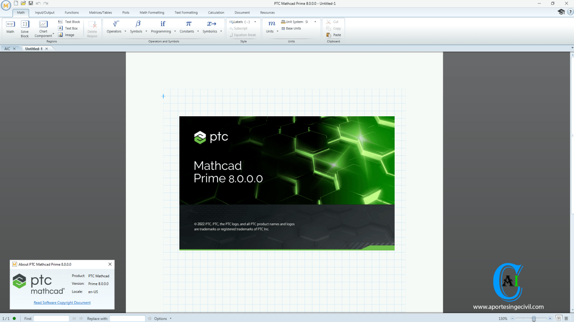
Task: Adjust the zoom level slider
Action: point(534,319)
